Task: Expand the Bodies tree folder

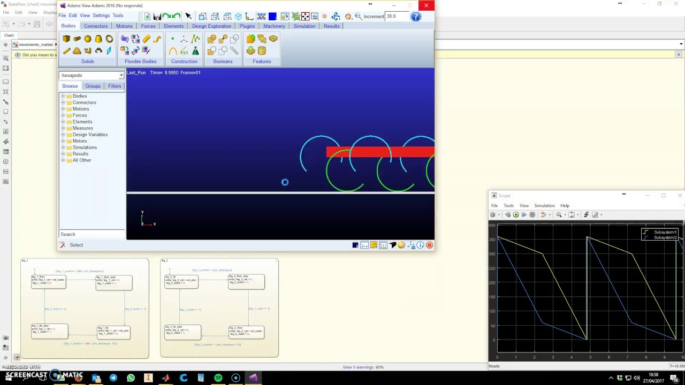Action: point(63,96)
